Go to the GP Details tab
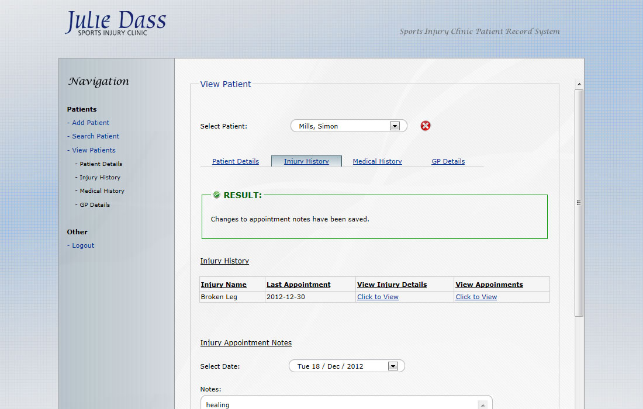 click(x=448, y=161)
